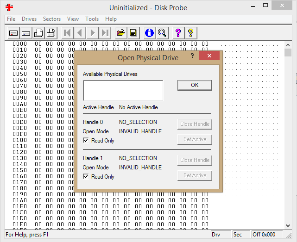This screenshot has width=297, height=242.
Task: Click the dialog's question mark help button
Action: coord(192,56)
